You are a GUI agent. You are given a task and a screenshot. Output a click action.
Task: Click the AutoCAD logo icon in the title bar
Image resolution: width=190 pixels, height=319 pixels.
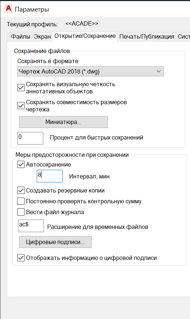point(9,9)
